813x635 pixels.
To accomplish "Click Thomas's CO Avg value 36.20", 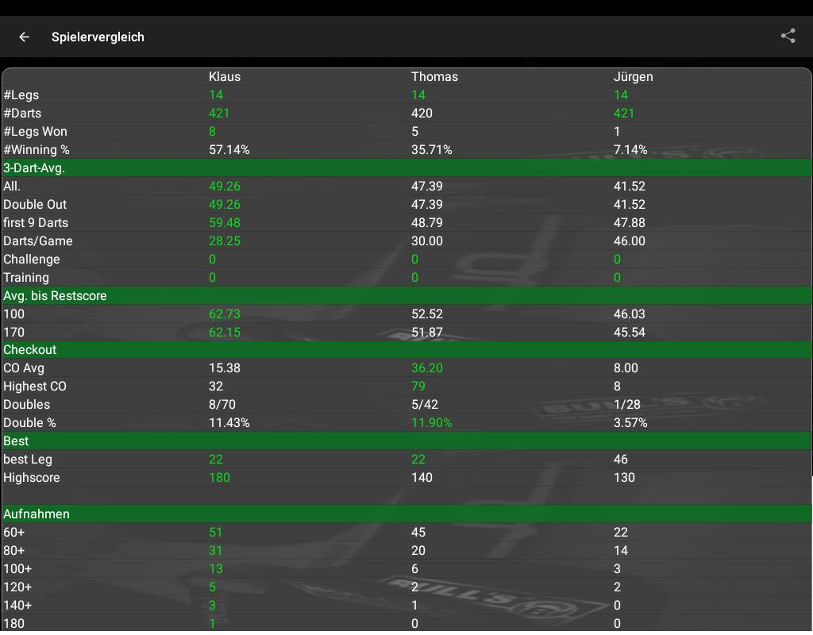I will [426, 368].
